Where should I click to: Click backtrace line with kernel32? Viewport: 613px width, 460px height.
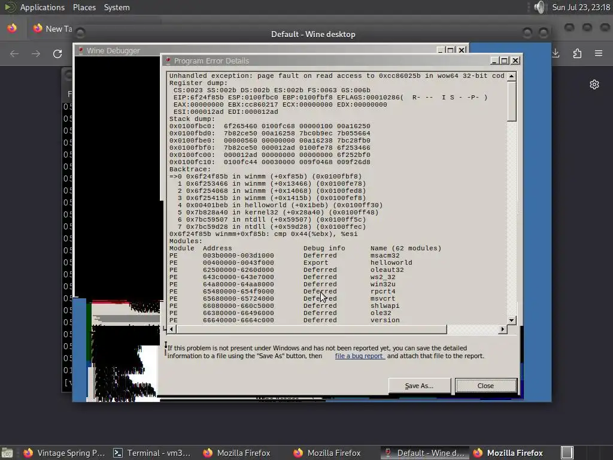pos(278,213)
